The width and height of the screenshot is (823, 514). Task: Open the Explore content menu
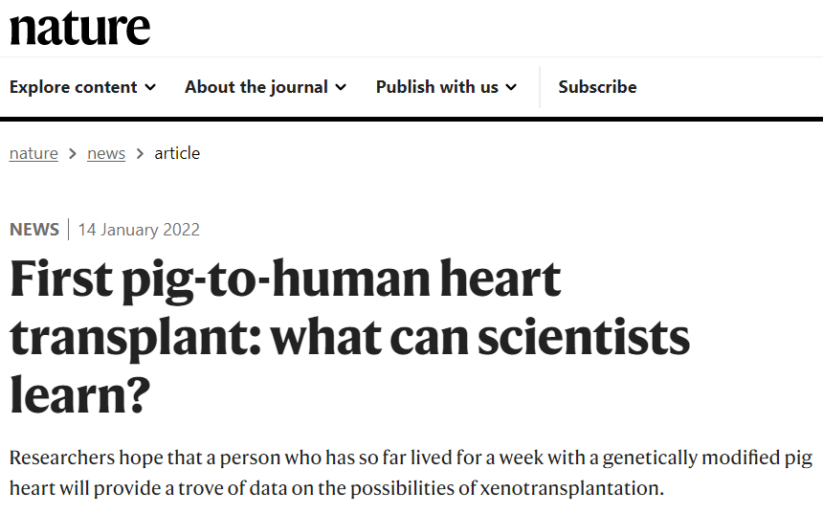coord(82,87)
